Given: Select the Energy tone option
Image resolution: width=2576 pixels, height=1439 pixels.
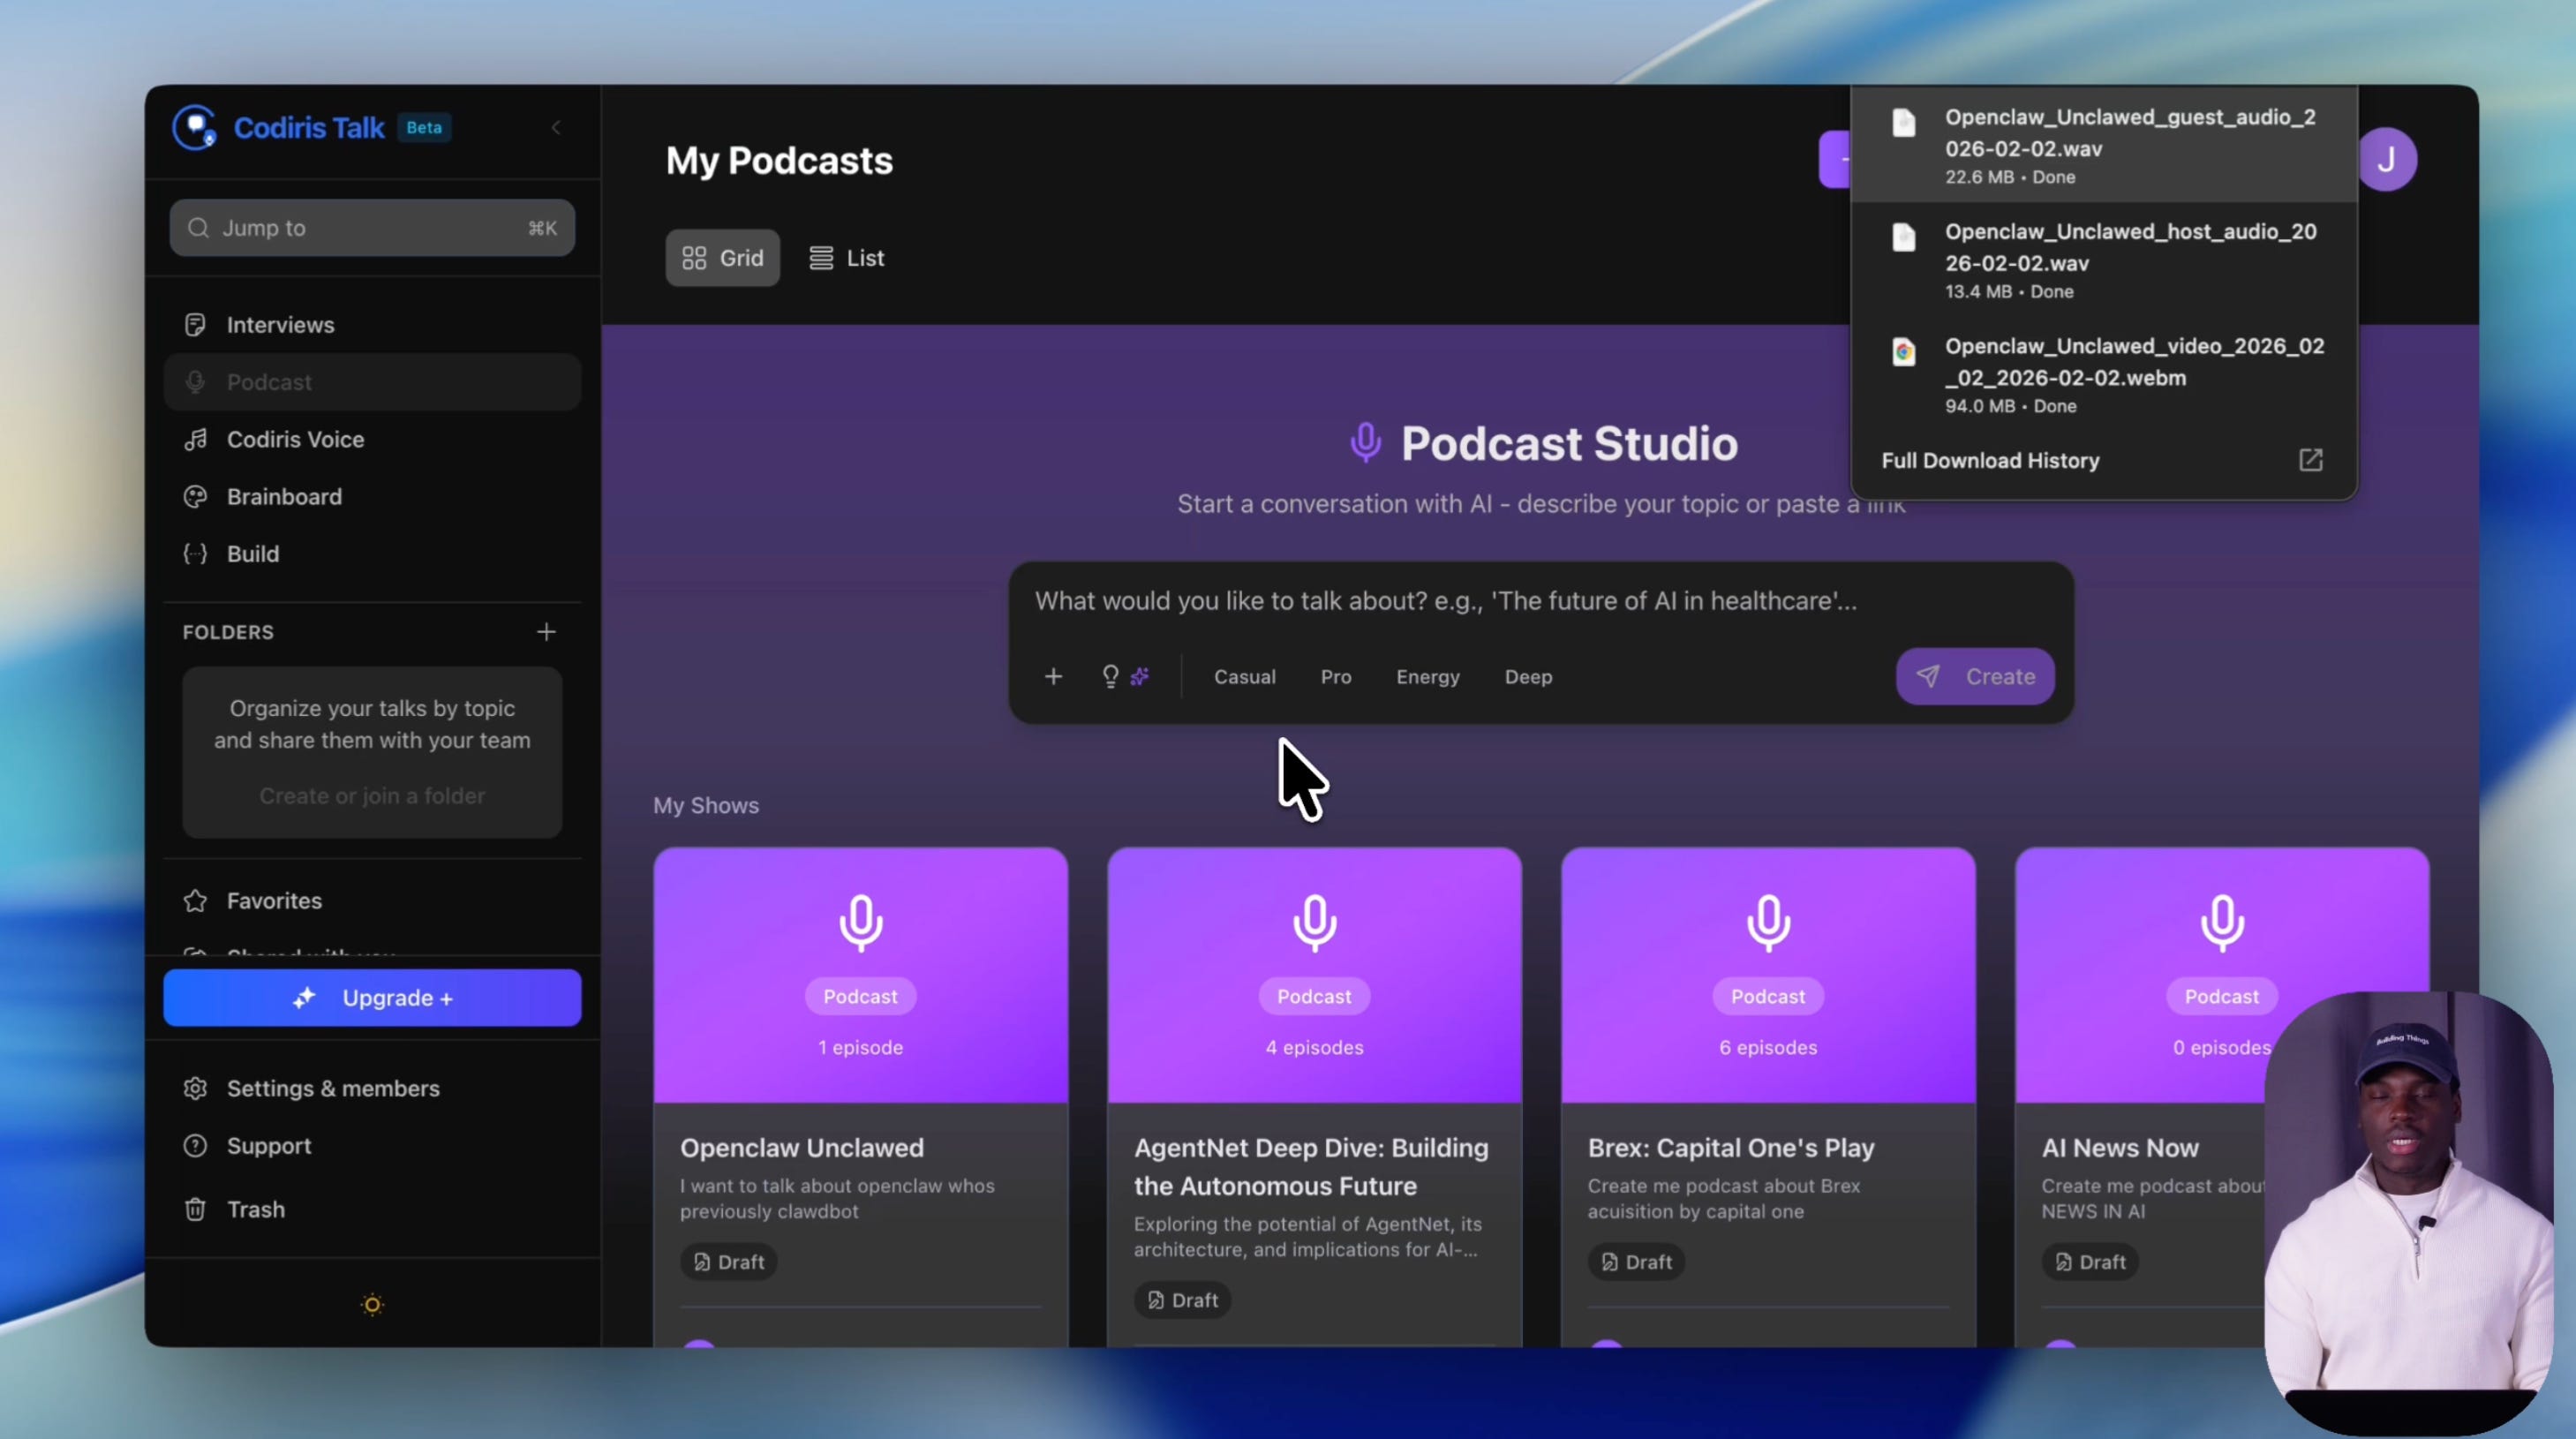Looking at the screenshot, I should point(1428,677).
